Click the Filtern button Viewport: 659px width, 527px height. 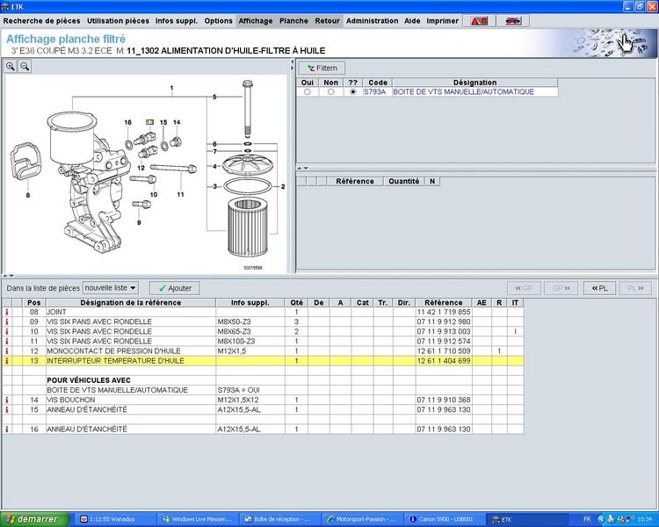coord(322,69)
